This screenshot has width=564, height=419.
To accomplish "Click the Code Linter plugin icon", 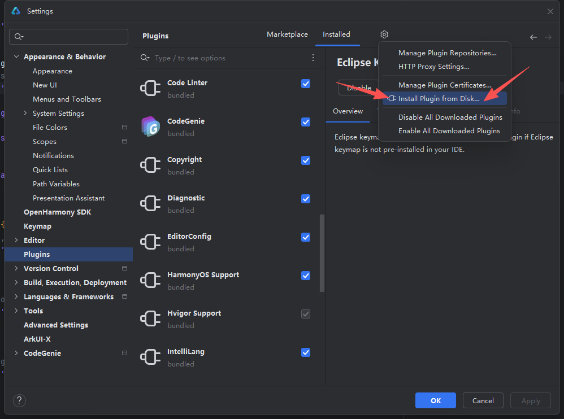I will 150,89.
